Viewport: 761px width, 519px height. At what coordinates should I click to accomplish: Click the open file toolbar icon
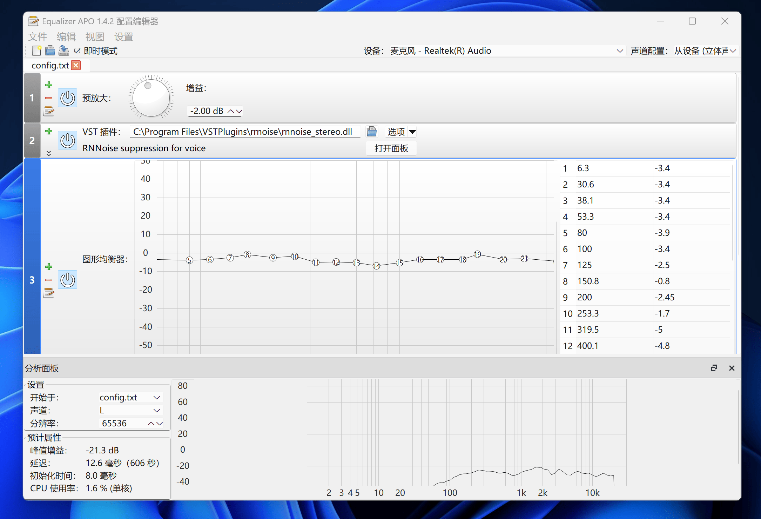(x=50, y=51)
